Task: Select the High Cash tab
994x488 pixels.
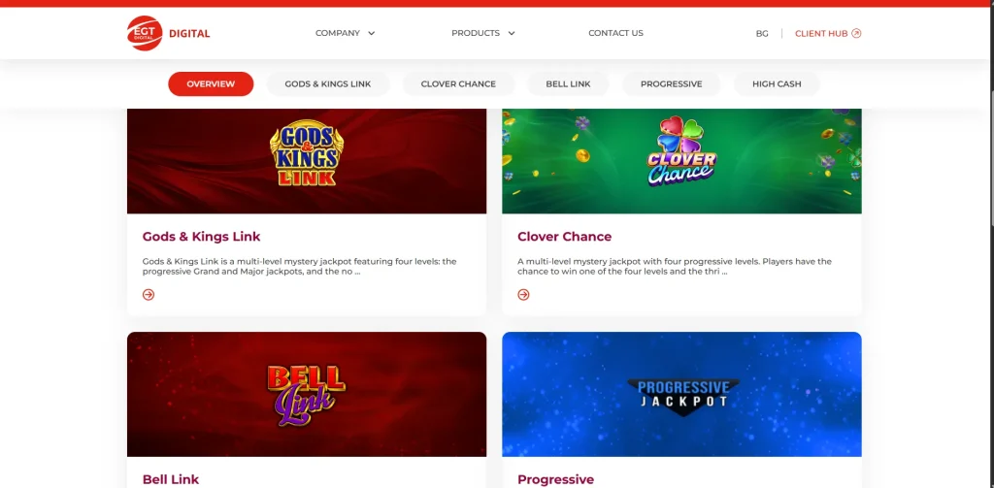Action: 777,83
